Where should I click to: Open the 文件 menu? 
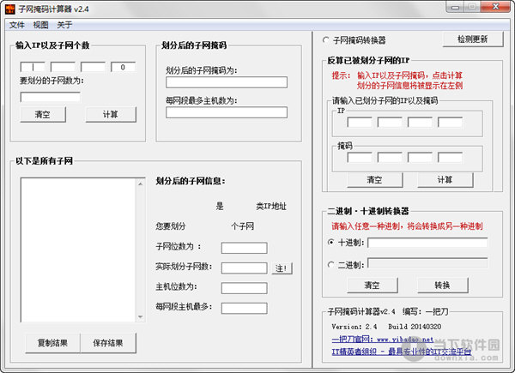pyautogui.click(x=16, y=25)
